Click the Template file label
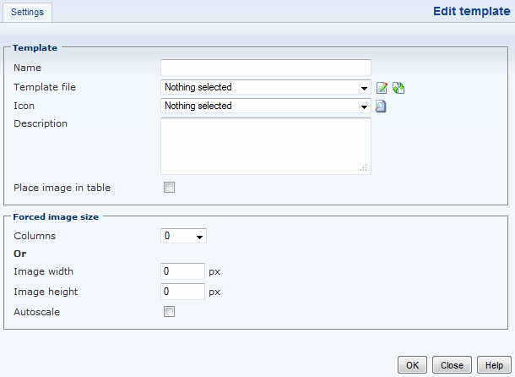Screen dimensions: 515x377 45,87
